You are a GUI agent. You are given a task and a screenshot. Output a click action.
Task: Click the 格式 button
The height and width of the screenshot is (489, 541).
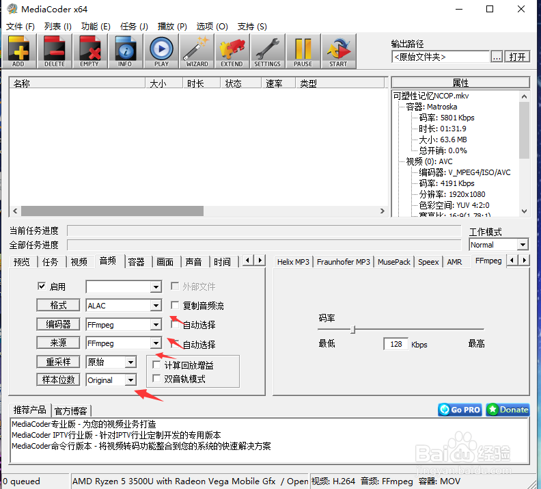[58, 305]
